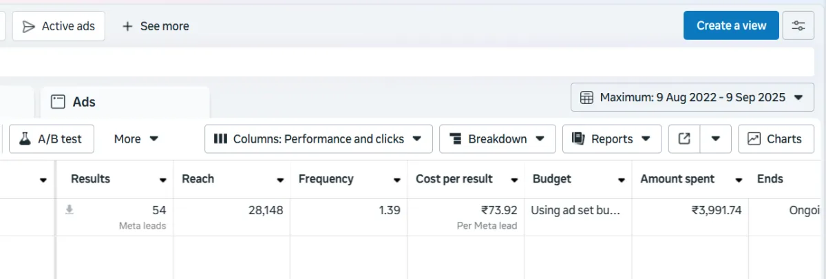This screenshot has height=279, width=826.
Task: Select the Frequency column header
Action: tap(326, 179)
